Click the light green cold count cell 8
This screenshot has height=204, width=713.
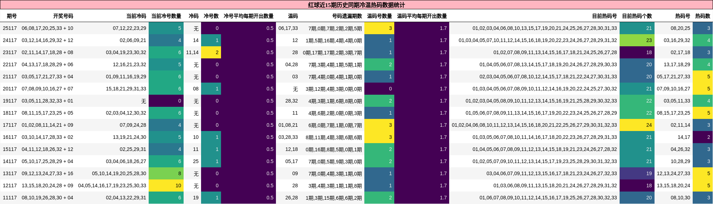click(x=166, y=173)
